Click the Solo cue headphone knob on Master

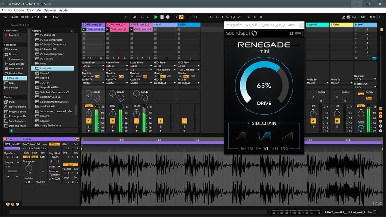click(x=361, y=129)
